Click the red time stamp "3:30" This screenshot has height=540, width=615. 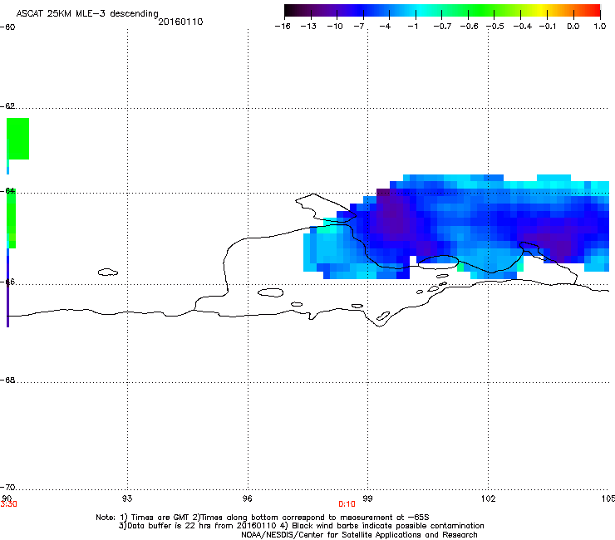8,504
